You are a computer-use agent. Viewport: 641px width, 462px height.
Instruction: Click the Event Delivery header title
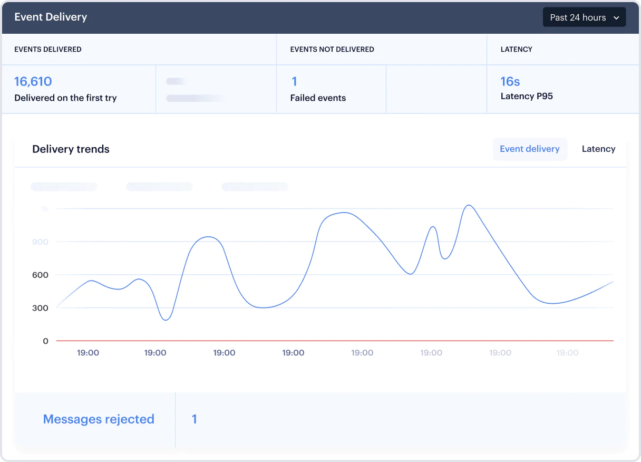pyautogui.click(x=51, y=17)
